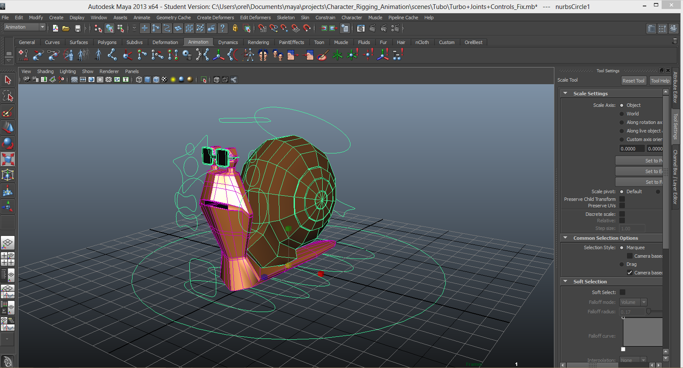This screenshot has width=683, height=368.
Task: Turn on the Soft Select checkbox
Action: (x=622, y=292)
